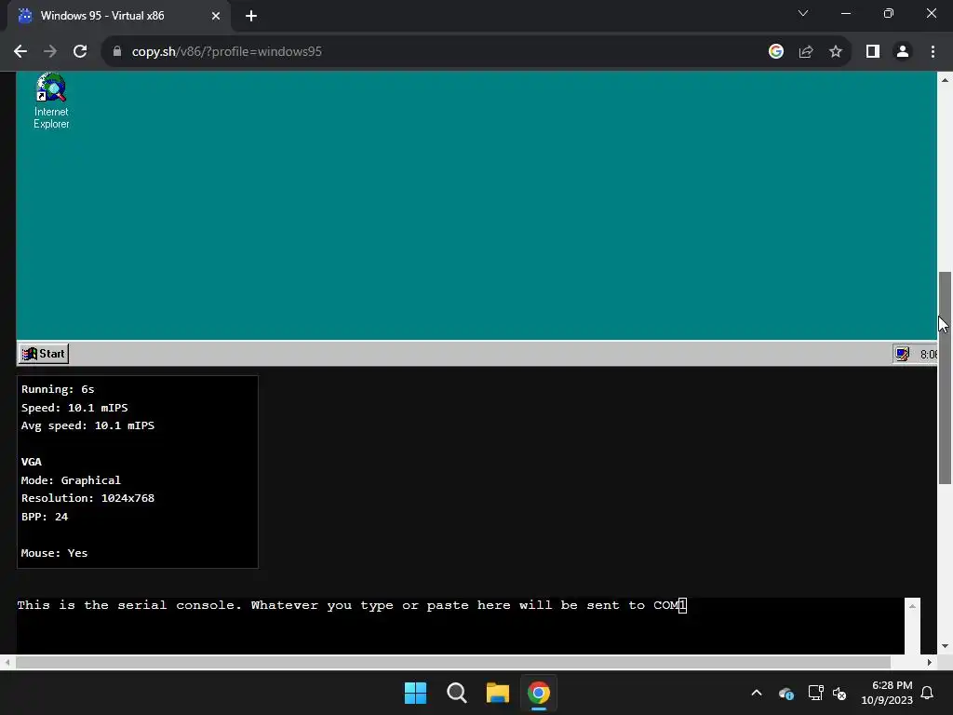Click the Google icon in address bar
953x715 pixels.
click(775, 52)
